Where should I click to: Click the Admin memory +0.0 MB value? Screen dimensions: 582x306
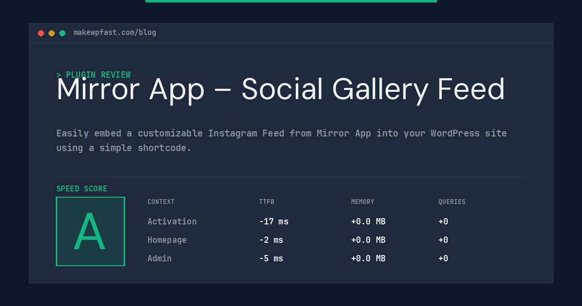point(368,258)
